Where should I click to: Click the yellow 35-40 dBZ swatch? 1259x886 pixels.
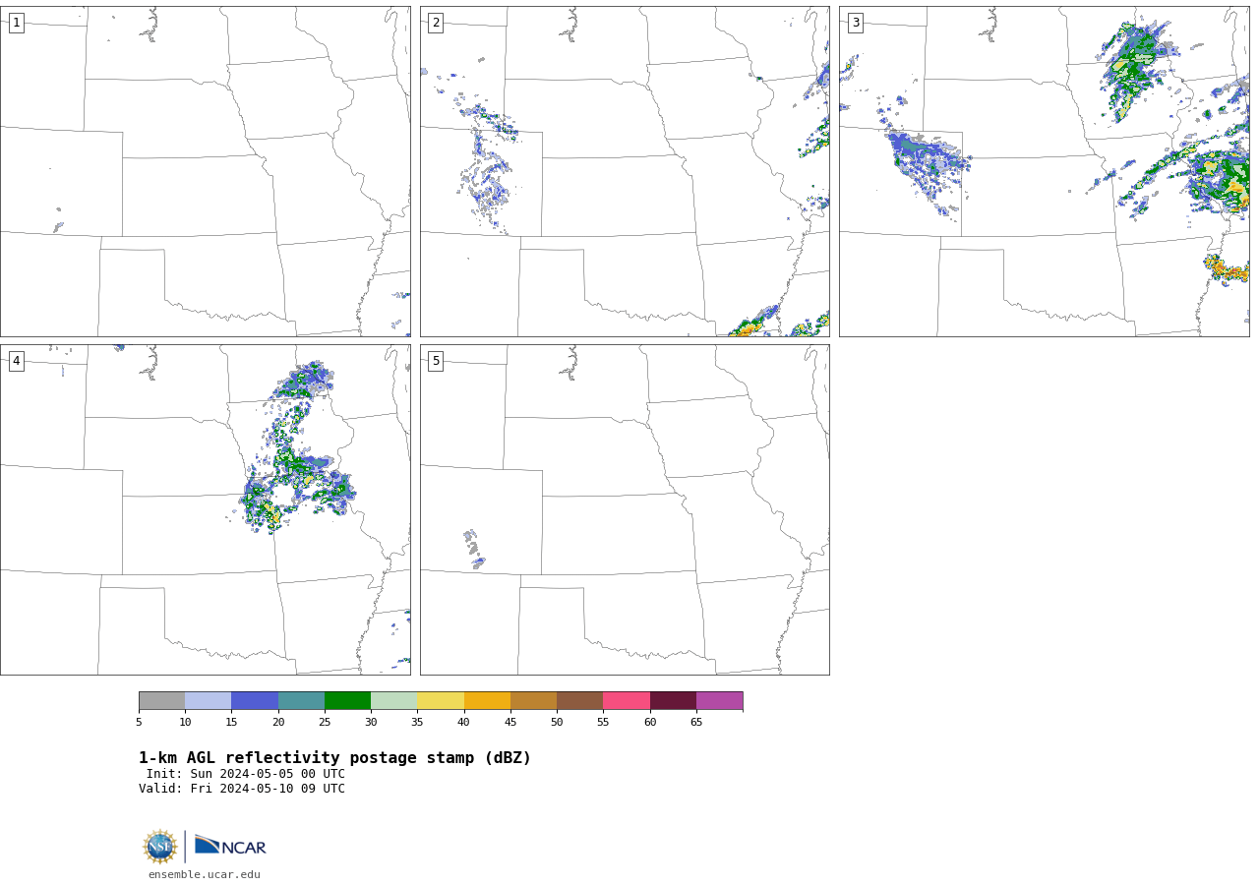441,700
